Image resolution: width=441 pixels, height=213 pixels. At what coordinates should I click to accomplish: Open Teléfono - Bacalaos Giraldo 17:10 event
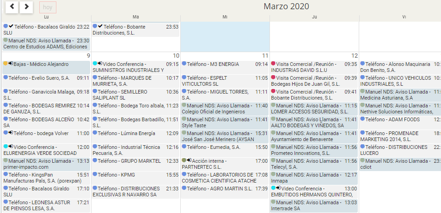(46, 192)
